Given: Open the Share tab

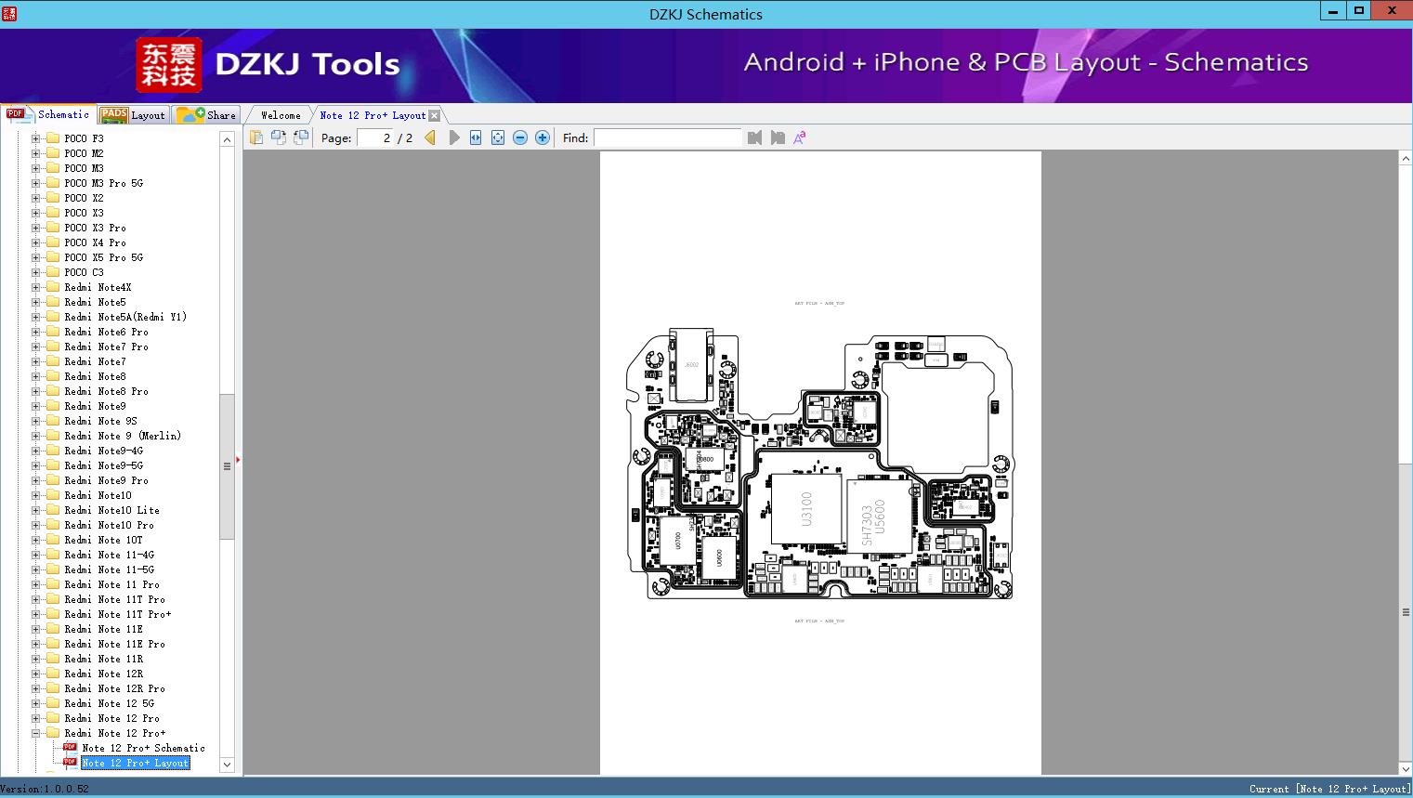Looking at the screenshot, I should point(207,115).
